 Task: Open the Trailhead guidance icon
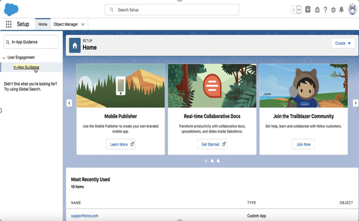(317, 10)
